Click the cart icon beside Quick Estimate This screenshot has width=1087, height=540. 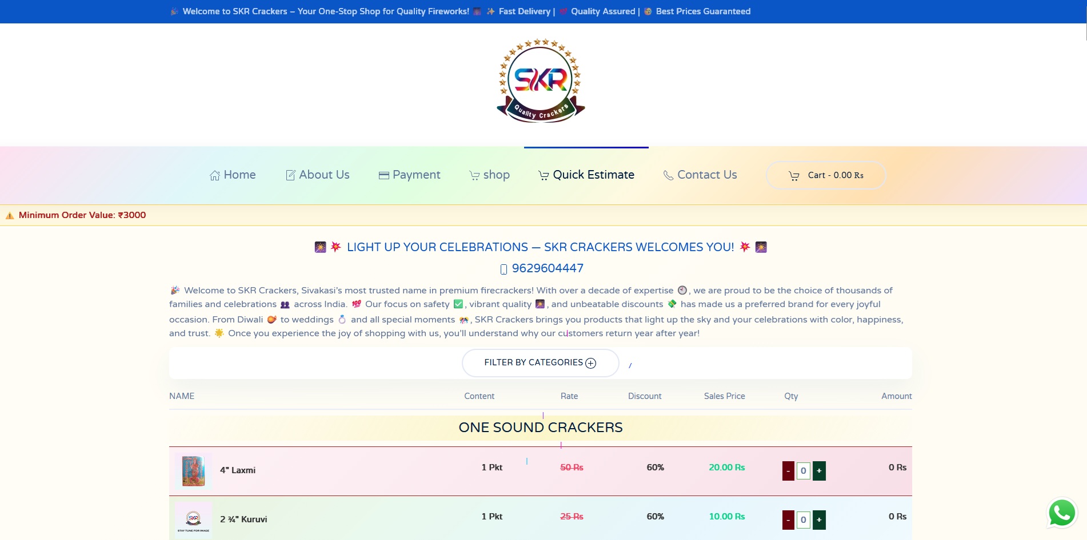(543, 175)
